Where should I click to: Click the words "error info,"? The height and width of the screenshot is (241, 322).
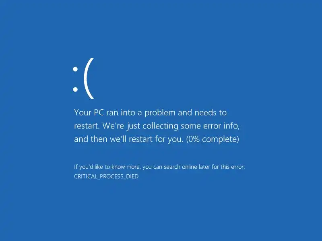point(221,126)
